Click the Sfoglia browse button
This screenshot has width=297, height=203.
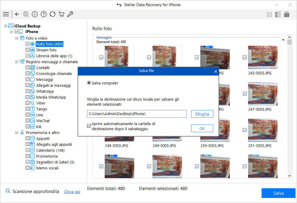click(x=202, y=114)
